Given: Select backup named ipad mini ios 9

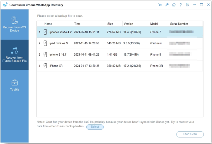Looking at the screenshot, I should point(58,43).
